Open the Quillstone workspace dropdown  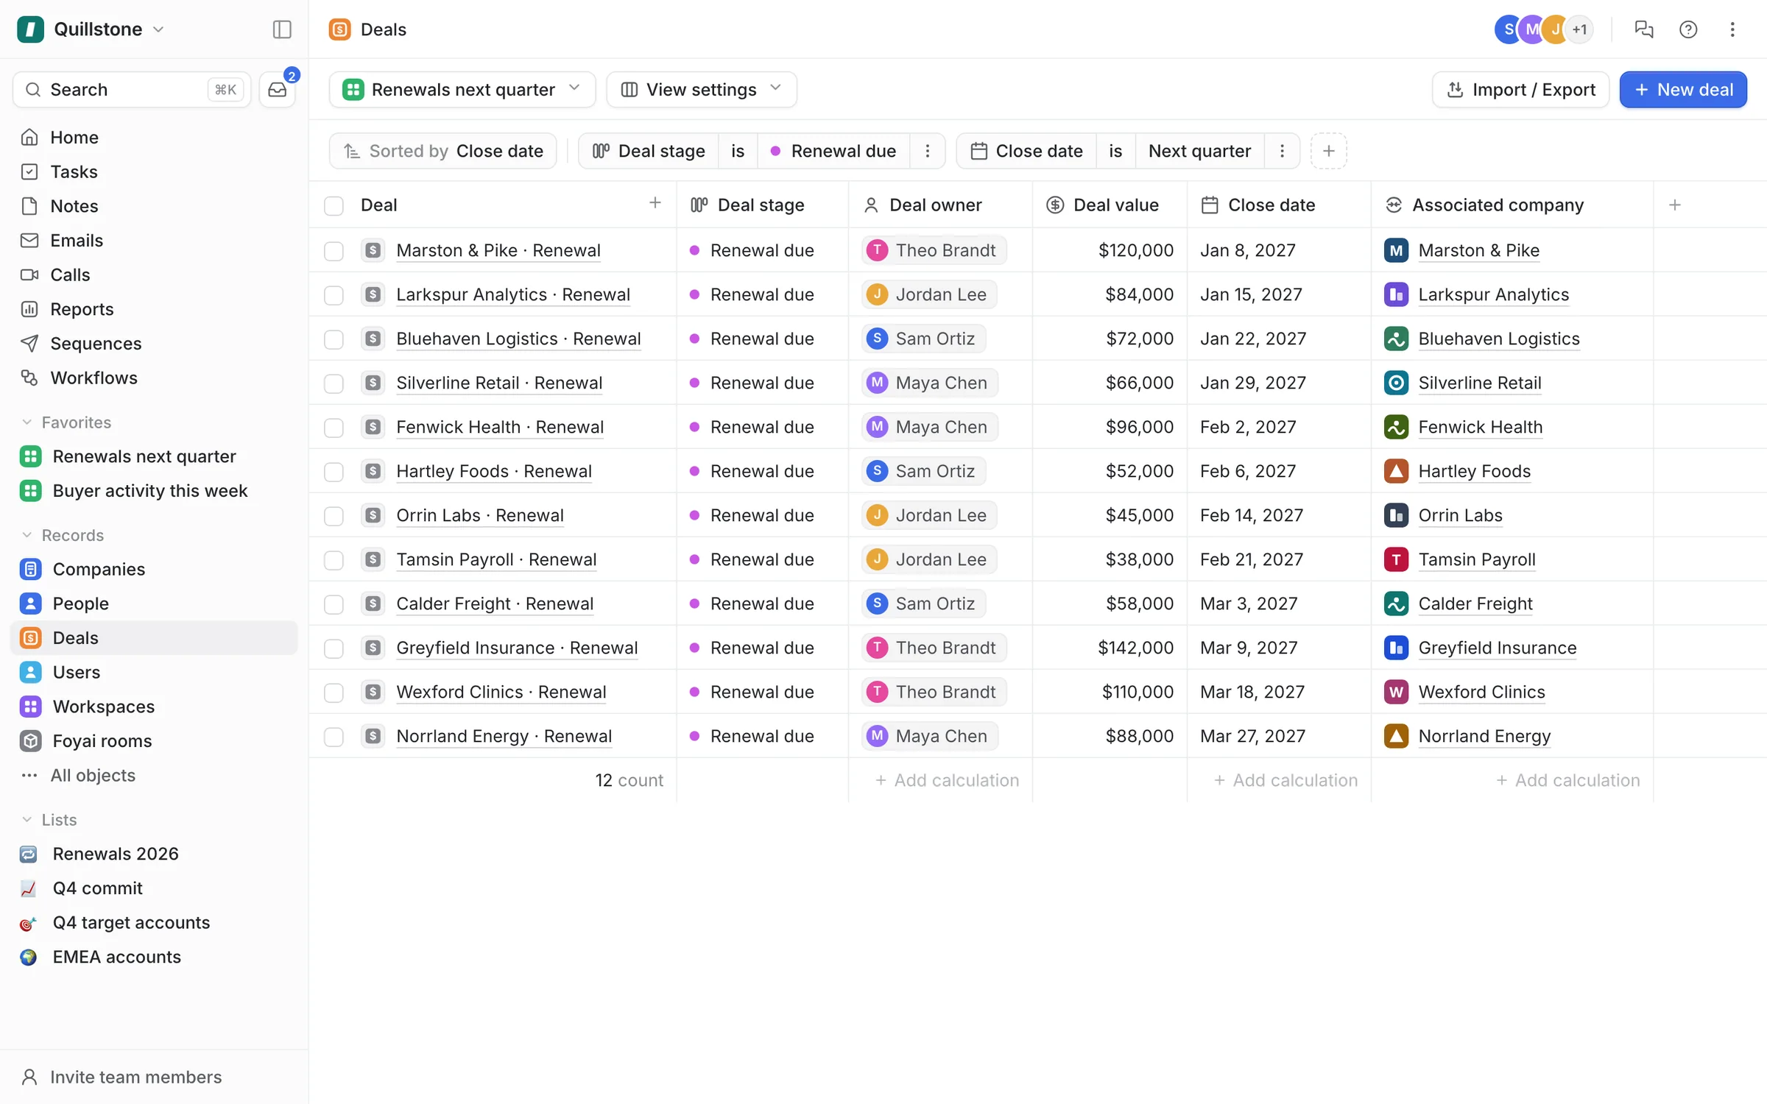point(91,29)
